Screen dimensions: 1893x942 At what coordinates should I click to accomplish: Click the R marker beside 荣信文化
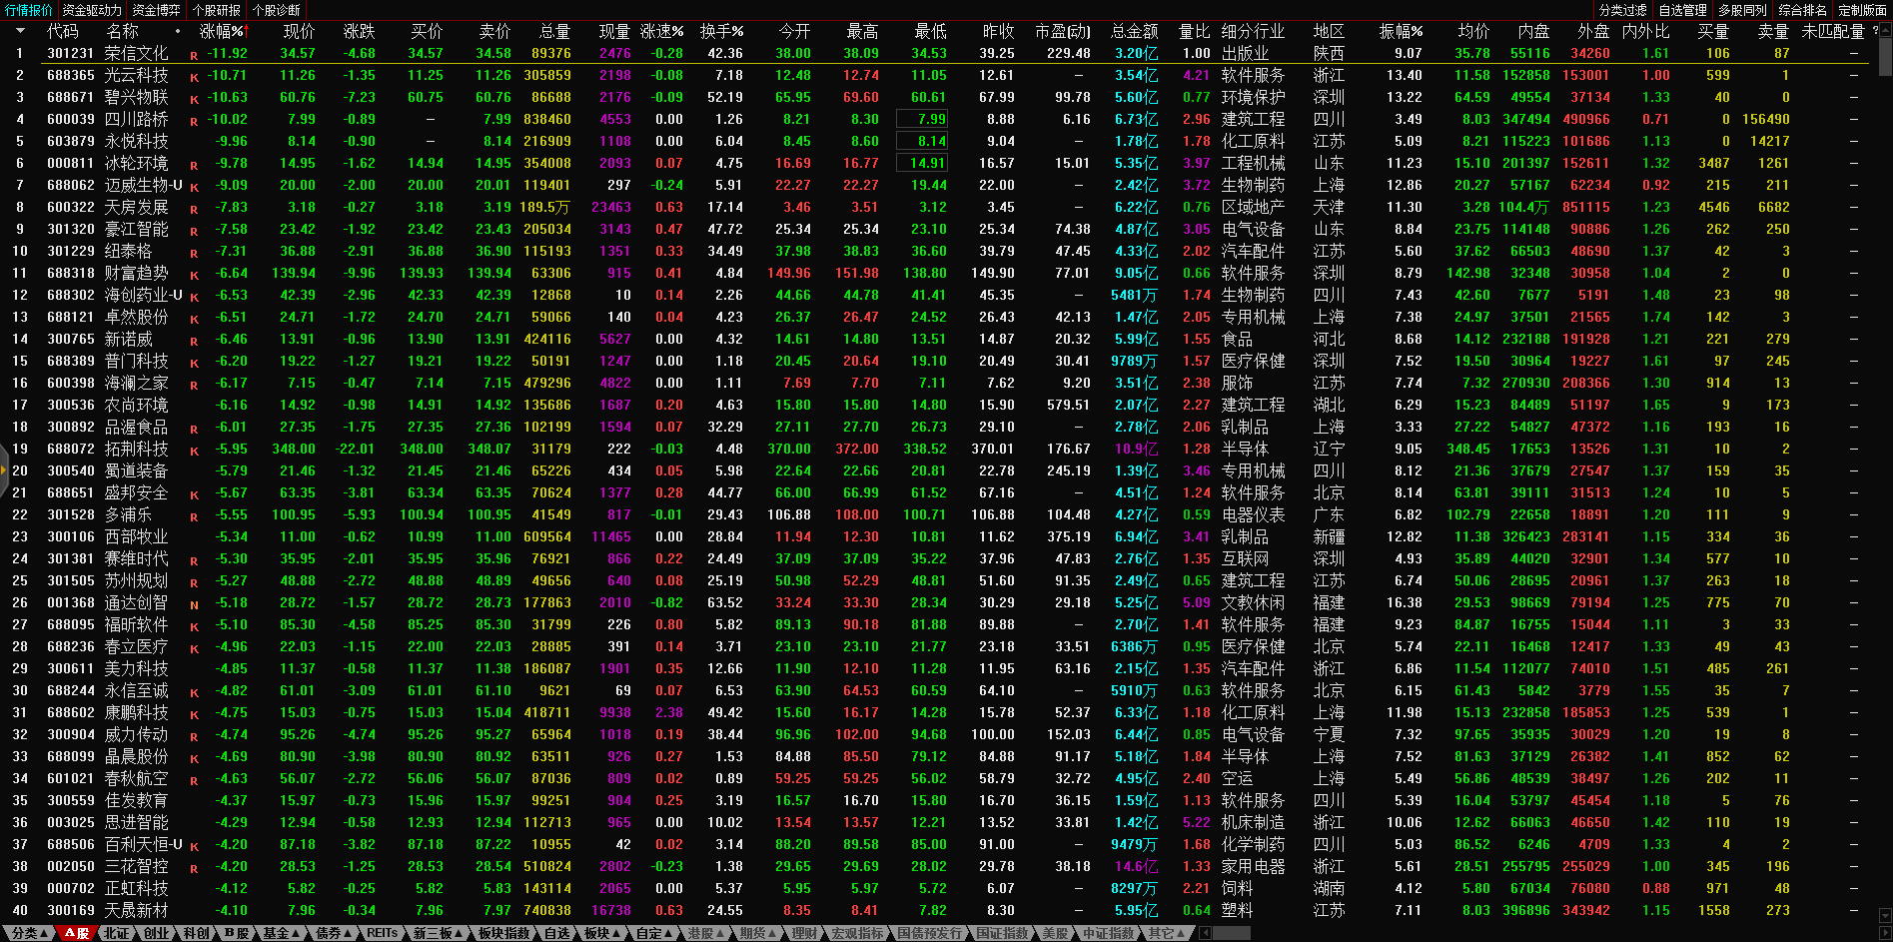[x=194, y=55]
